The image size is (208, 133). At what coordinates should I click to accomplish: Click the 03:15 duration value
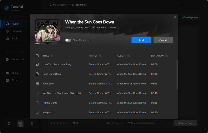point(154,103)
